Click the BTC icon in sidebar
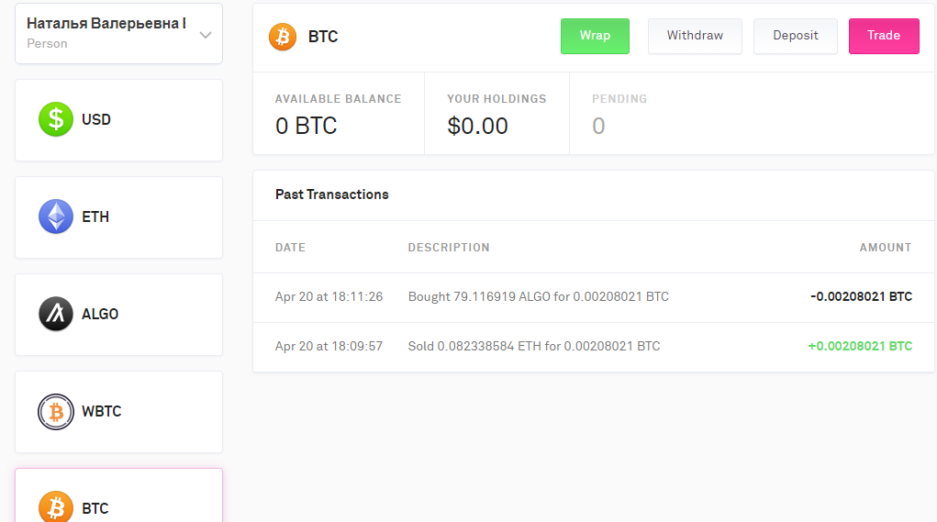 [x=56, y=507]
